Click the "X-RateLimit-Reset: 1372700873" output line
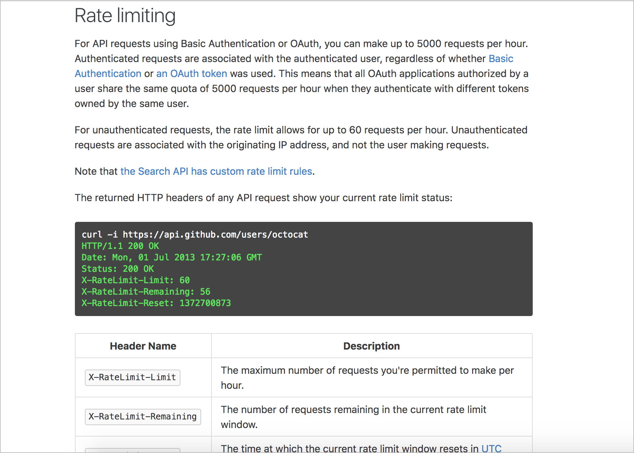 pyautogui.click(x=156, y=303)
